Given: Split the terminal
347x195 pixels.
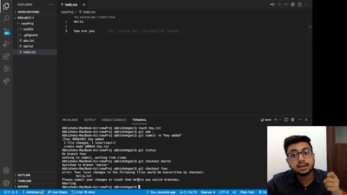Looking at the screenshot, I should (286, 120).
